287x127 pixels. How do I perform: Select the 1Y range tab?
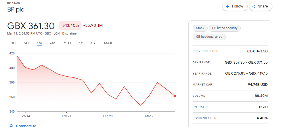coord(81,43)
